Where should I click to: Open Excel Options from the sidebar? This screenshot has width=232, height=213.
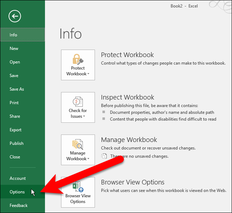click(22, 192)
